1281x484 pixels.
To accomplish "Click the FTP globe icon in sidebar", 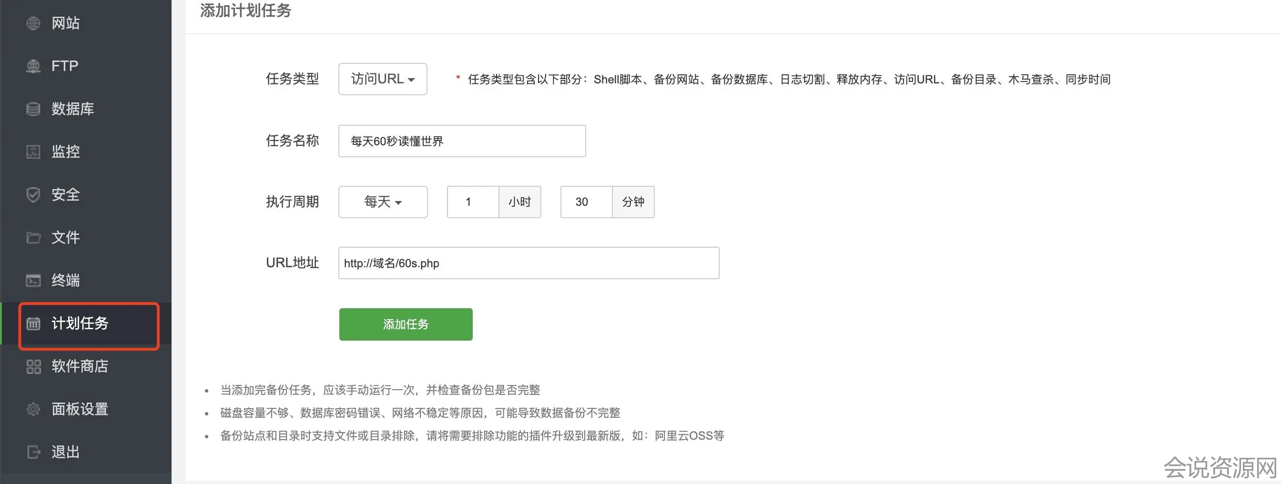I will coord(33,66).
